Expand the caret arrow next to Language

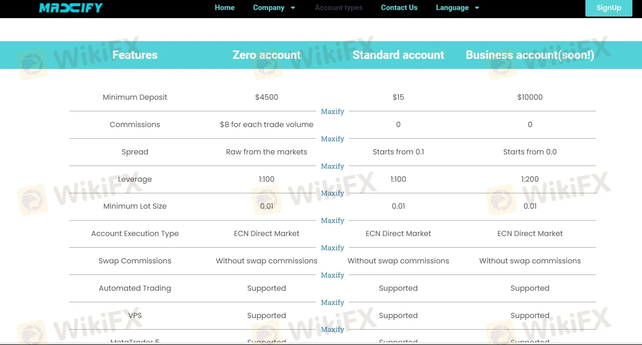tap(477, 8)
